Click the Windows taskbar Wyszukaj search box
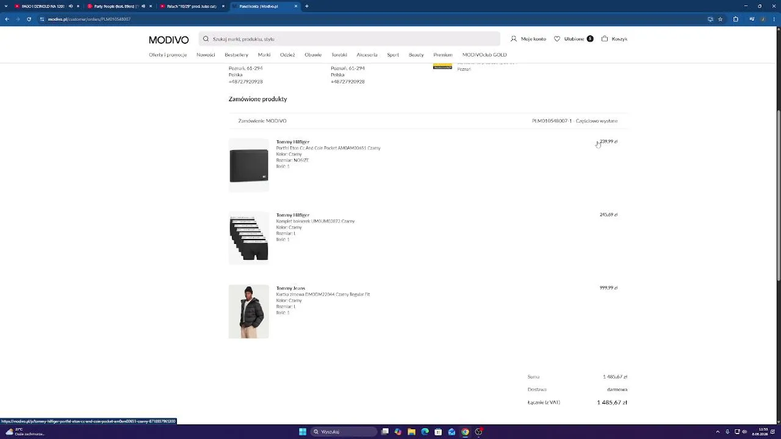 (344, 432)
